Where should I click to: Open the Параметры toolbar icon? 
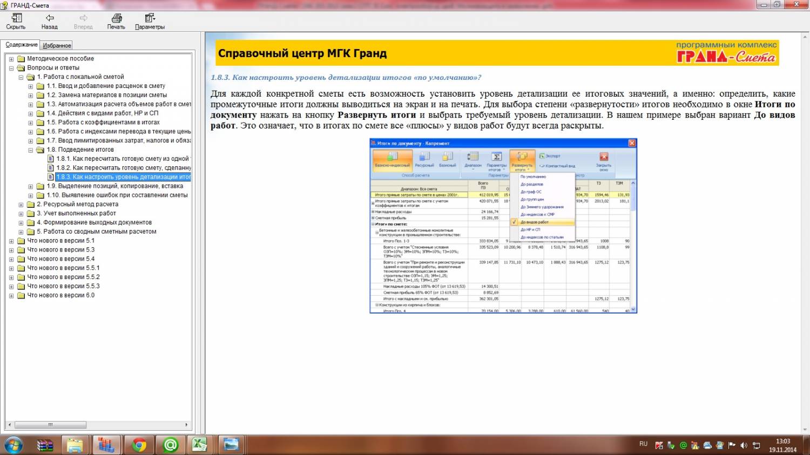(x=150, y=21)
